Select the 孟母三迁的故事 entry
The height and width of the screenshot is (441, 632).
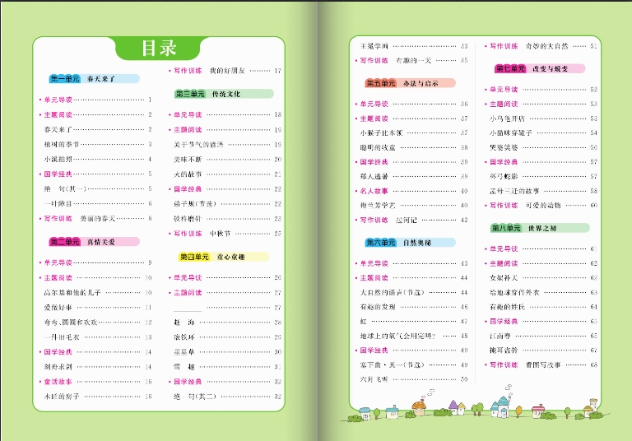pos(513,190)
